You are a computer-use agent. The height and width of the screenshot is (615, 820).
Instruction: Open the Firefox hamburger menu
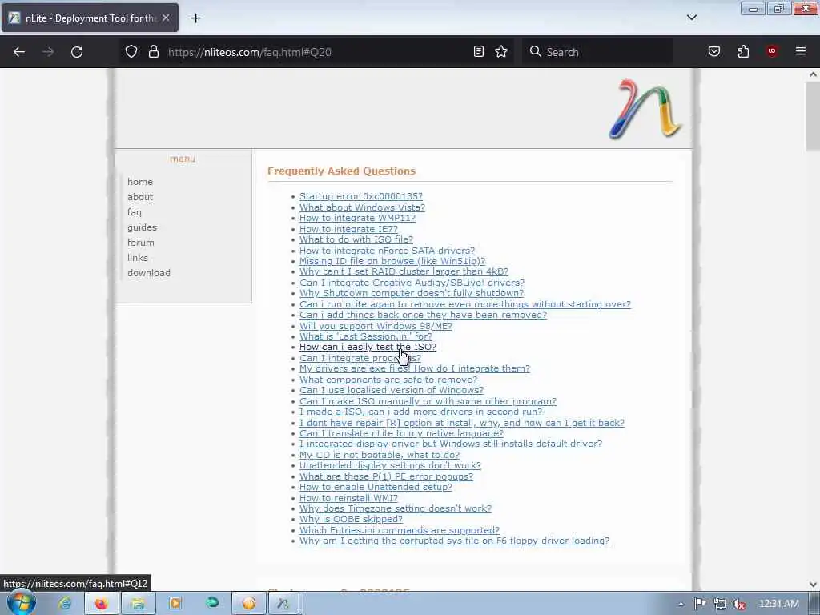[x=801, y=51]
